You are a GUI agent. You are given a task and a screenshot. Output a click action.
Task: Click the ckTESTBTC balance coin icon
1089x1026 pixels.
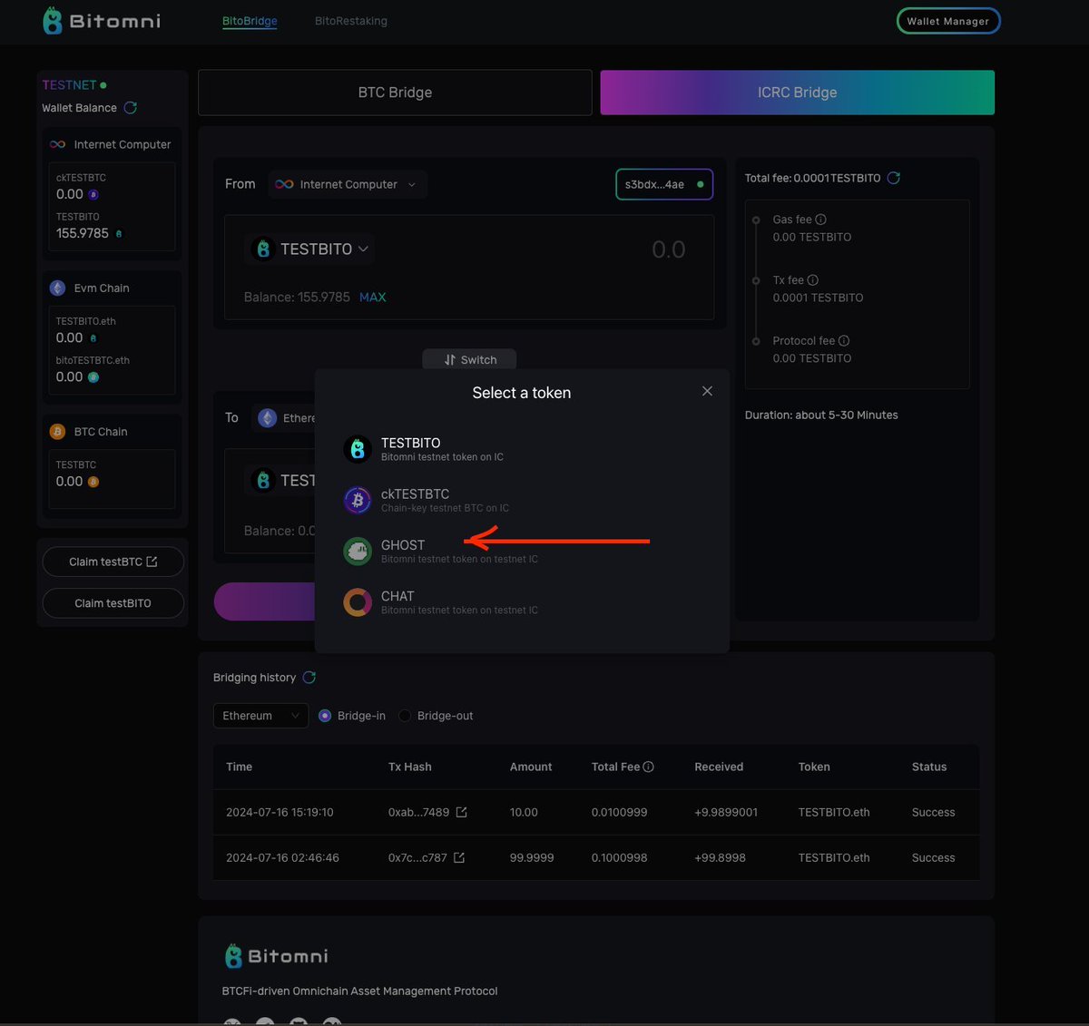pyautogui.click(x=93, y=194)
